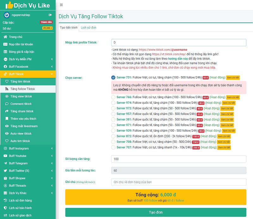The height and width of the screenshot is (219, 253).
Task: Expand Buff Shopee submenu chevron
Action: click(x=52, y=178)
